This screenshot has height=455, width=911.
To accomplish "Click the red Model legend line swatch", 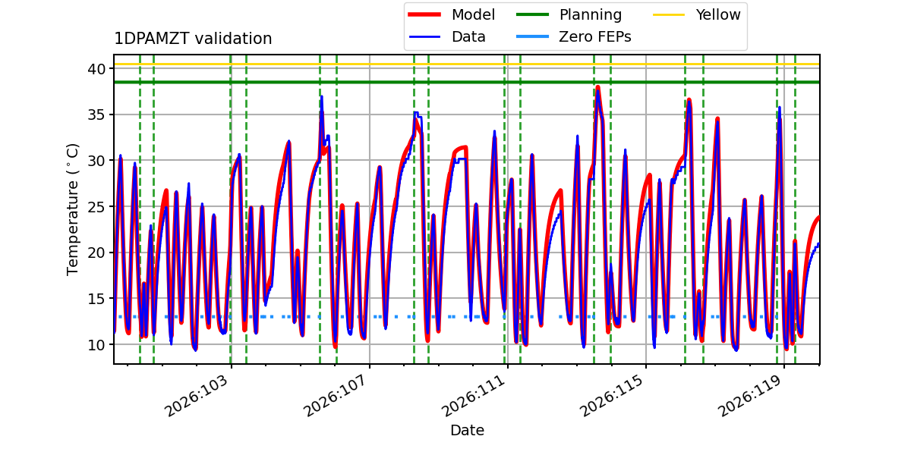I will pos(426,15).
